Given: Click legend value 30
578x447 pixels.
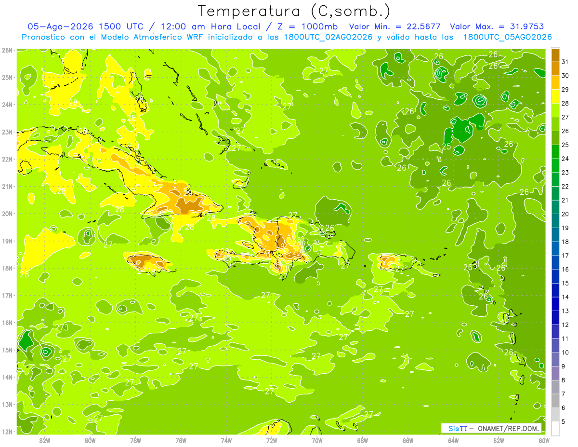Looking at the screenshot, I should (x=565, y=76).
